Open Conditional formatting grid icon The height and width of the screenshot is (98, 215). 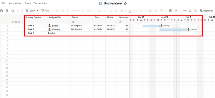pyautogui.click(x=170, y=11)
